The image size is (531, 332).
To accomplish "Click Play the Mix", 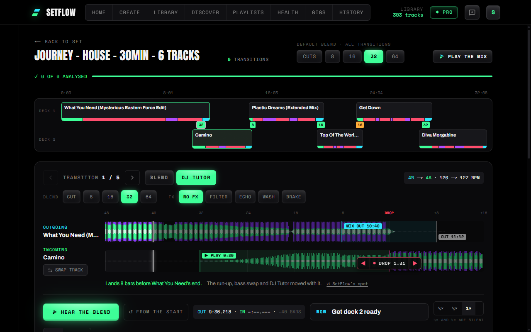I will tap(463, 56).
